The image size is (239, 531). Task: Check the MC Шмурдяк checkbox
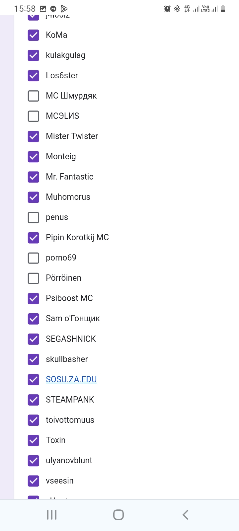pos(34,96)
